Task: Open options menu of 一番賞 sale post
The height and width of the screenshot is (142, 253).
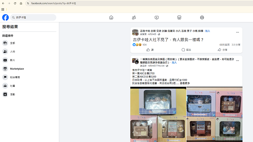Action: click(x=237, y=61)
